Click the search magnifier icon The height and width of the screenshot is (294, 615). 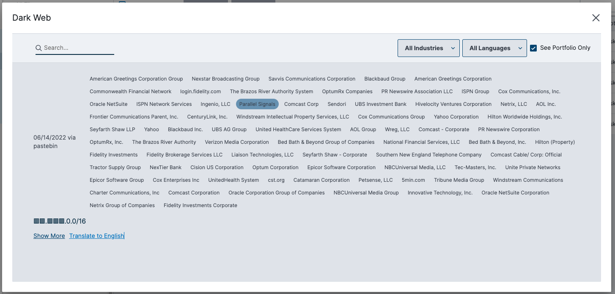point(38,48)
